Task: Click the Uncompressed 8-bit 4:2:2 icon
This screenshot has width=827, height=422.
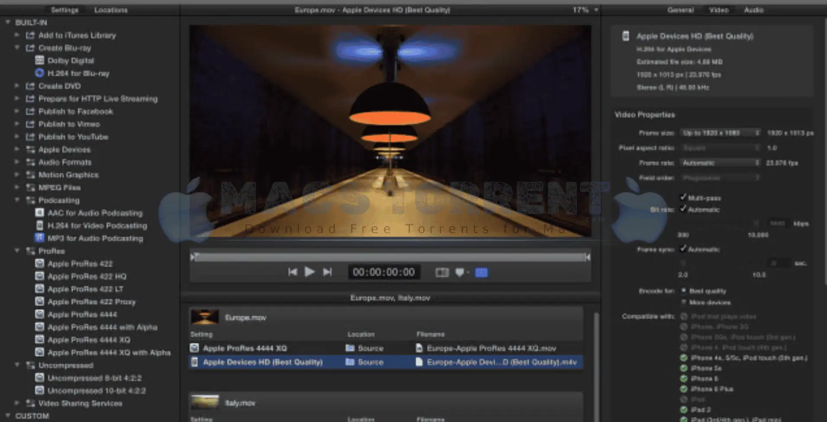Action: (39, 377)
